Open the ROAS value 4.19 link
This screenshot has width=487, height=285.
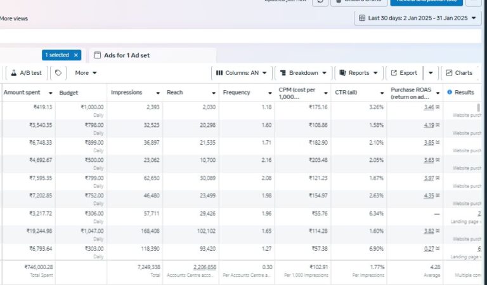[429, 125]
